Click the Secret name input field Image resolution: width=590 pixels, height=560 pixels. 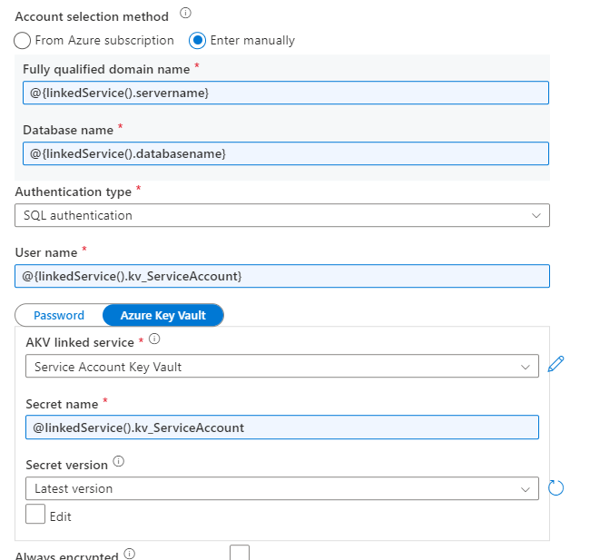(282, 427)
